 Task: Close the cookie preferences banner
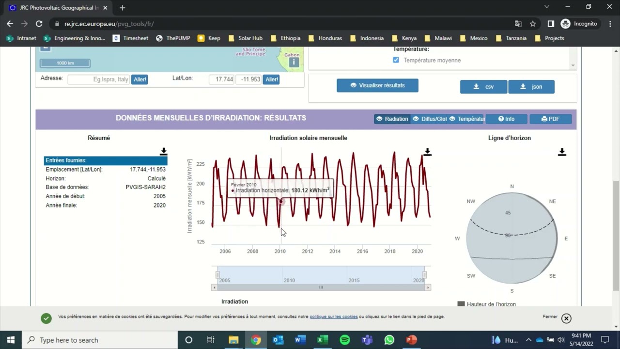tap(566, 318)
